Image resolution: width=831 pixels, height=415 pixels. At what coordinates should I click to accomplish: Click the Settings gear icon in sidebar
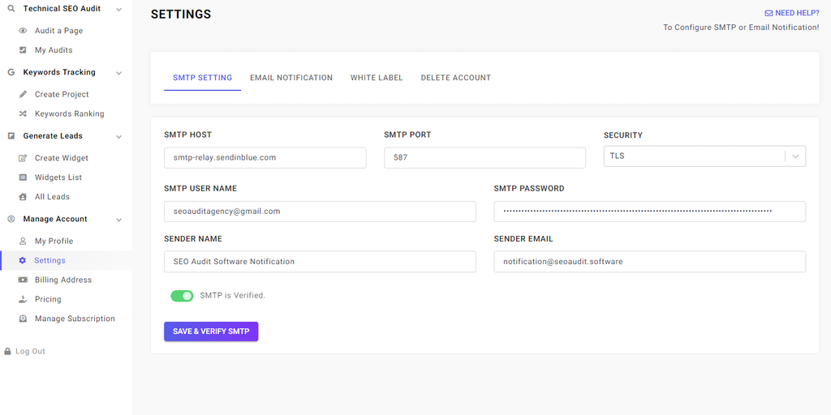(23, 260)
